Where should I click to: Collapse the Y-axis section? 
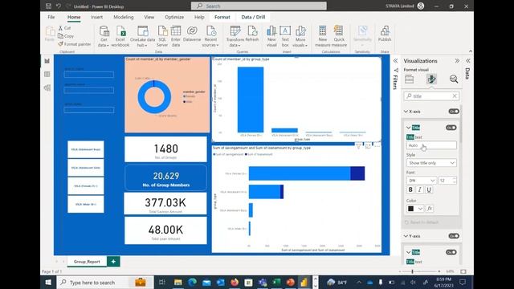406,236
